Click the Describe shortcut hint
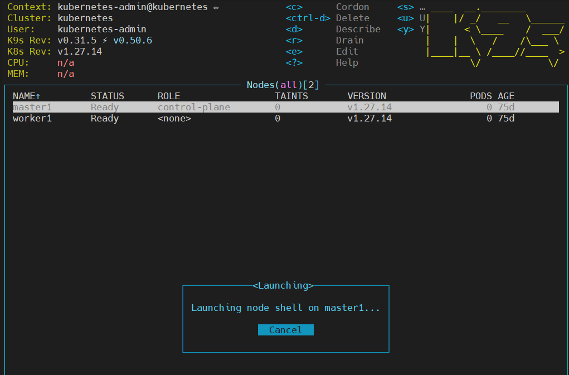This screenshot has width=569, height=375. click(358, 30)
